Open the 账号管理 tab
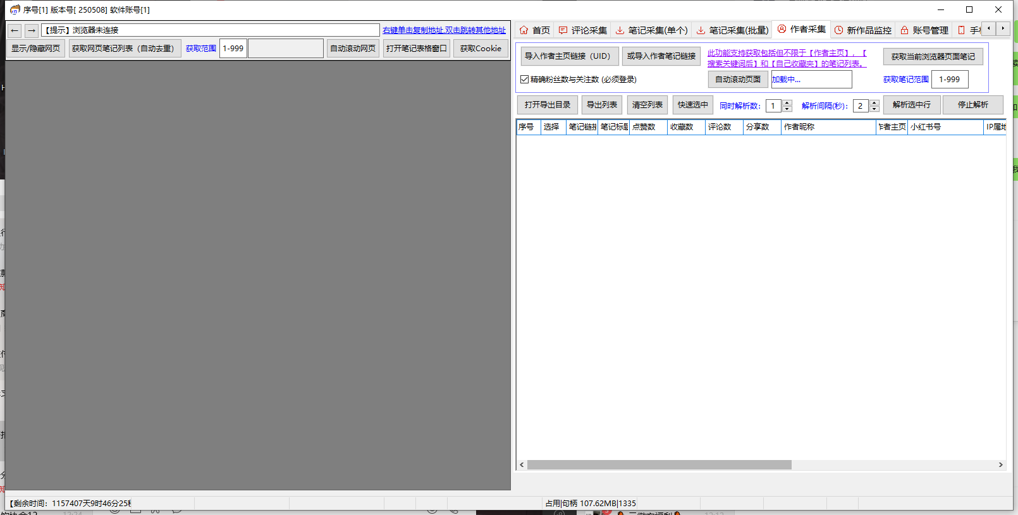 (924, 30)
